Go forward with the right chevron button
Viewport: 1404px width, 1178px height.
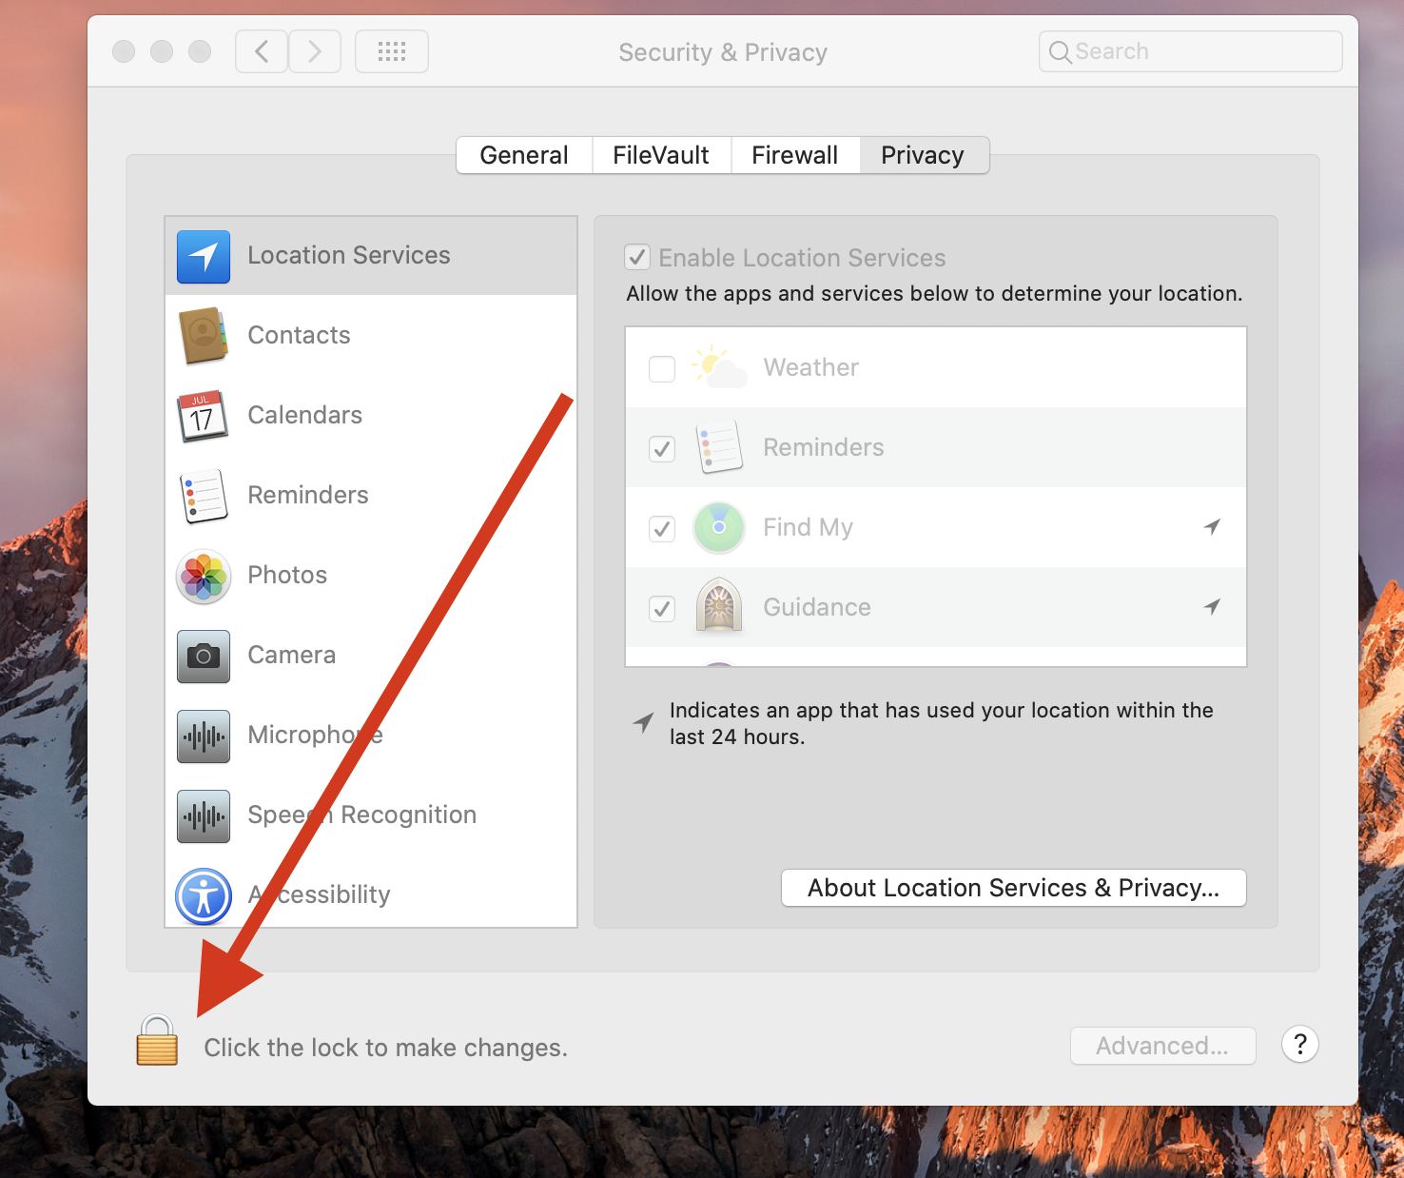point(315,51)
